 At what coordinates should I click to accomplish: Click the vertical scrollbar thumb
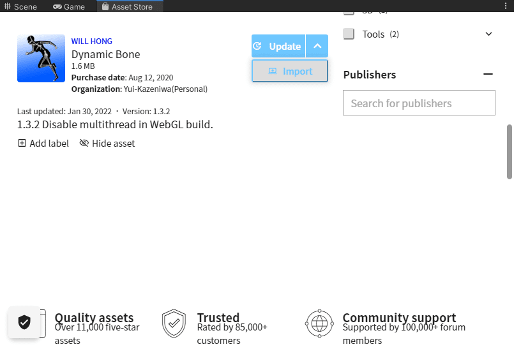click(x=510, y=152)
